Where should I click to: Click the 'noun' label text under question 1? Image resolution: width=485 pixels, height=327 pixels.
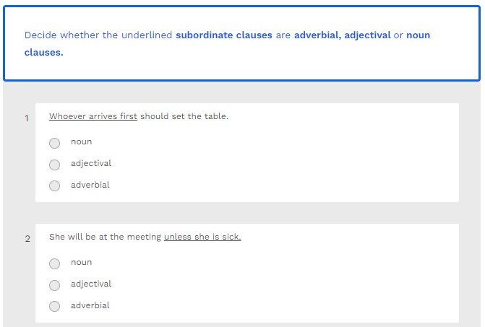pos(81,142)
